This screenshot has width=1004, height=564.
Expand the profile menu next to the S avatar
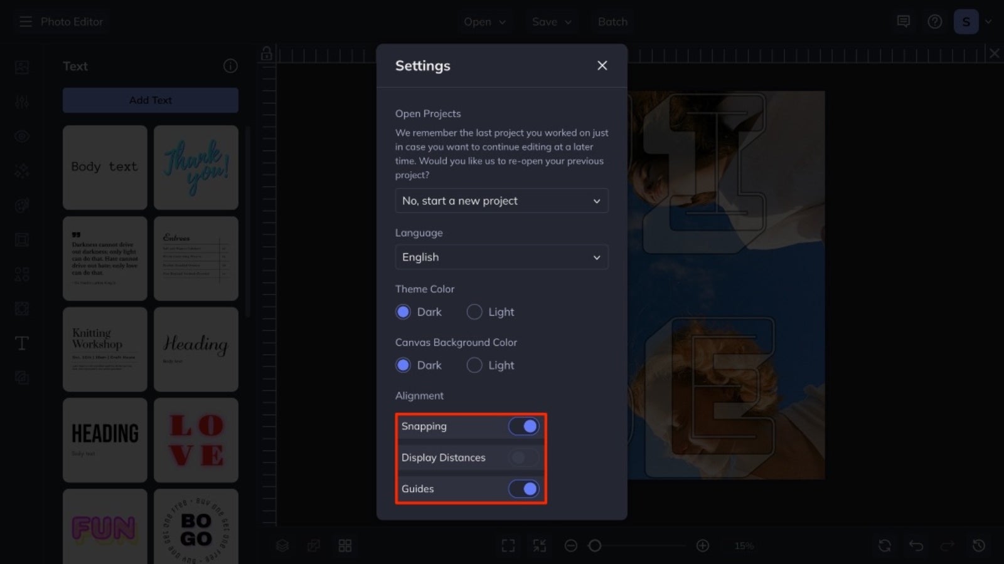[989, 21]
